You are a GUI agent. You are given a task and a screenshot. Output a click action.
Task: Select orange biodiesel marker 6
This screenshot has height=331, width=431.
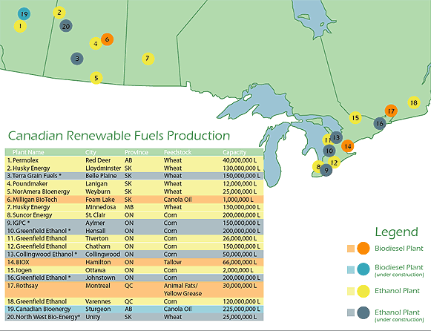(108, 39)
